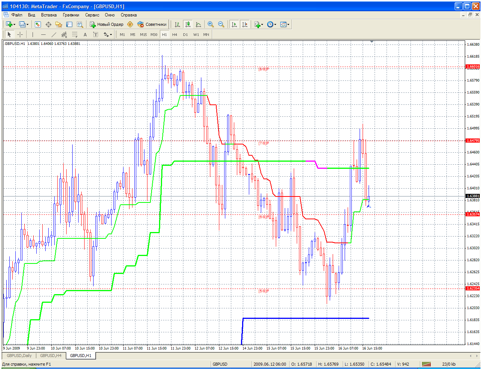Toggle chart Auto Scroll
Image resolution: width=482 pixels, height=369 pixels.
tap(234, 24)
